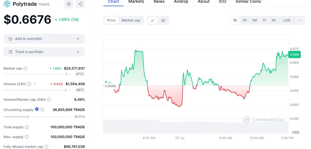Click plus icon on Add to watchlist
The width and height of the screenshot is (311, 149).
[x=78, y=39]
